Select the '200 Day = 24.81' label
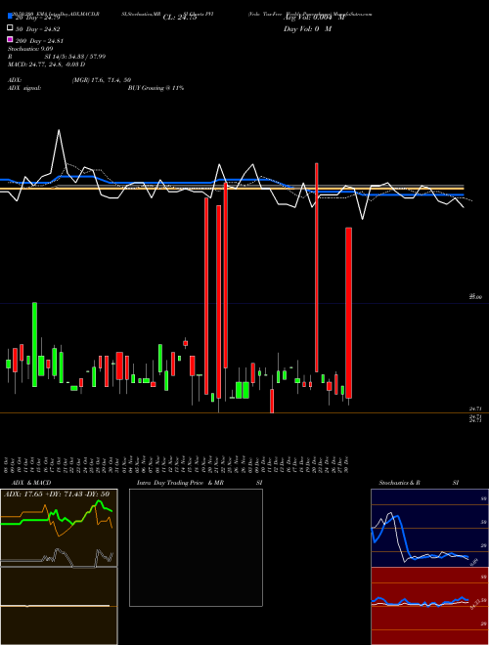Viewport: 489px width, 645px height. point(39,41)
